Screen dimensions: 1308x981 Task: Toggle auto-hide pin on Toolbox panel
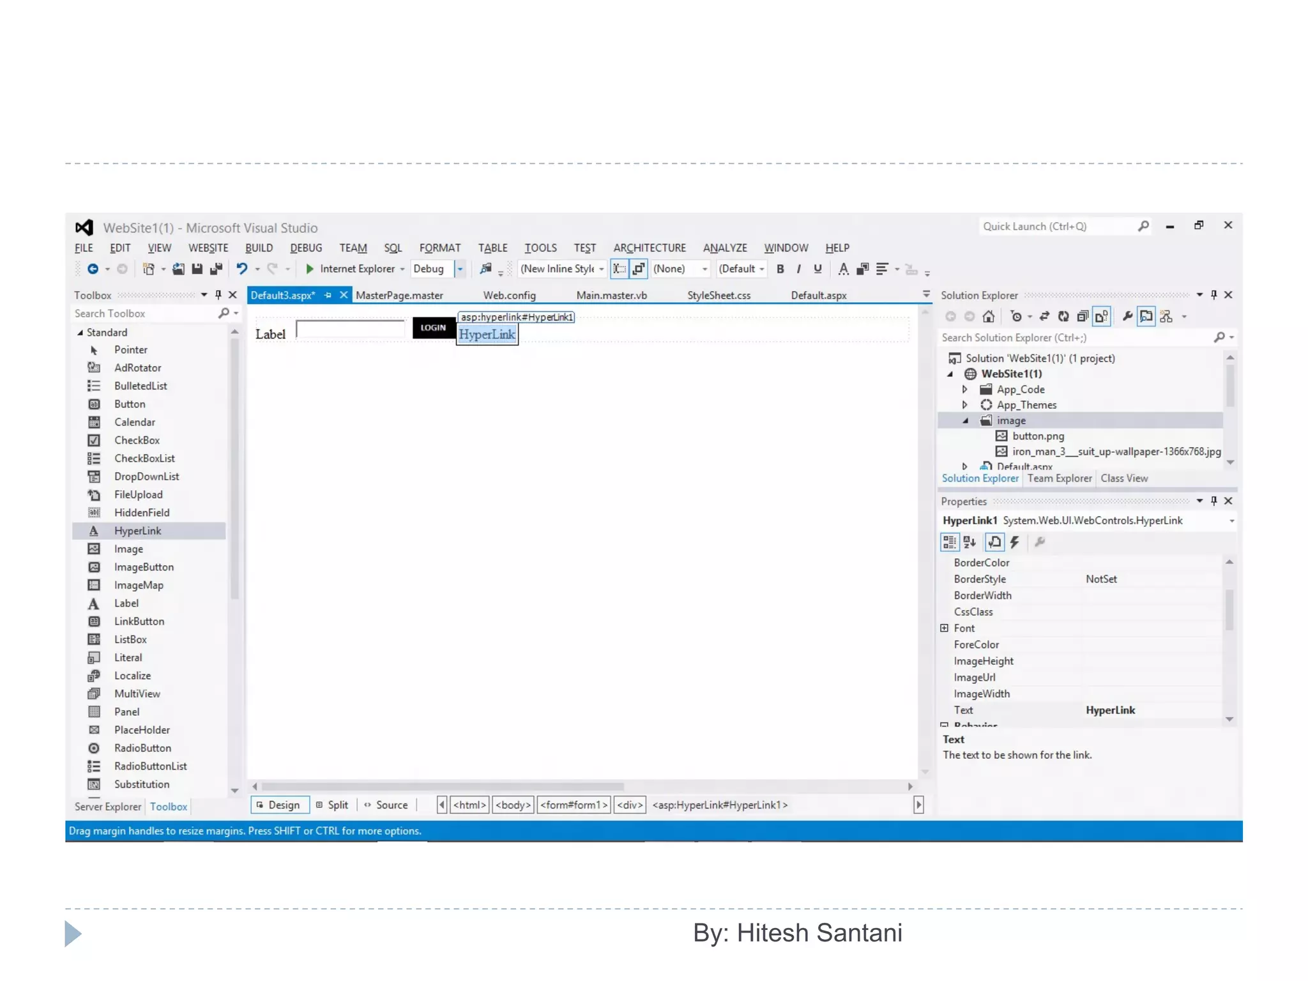218,294
